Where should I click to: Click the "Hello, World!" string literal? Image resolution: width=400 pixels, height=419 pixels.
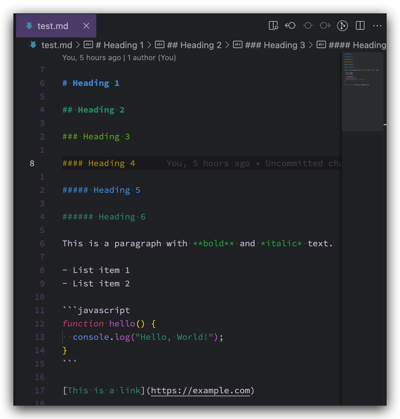pyautogui.click(x=174, y=337)
